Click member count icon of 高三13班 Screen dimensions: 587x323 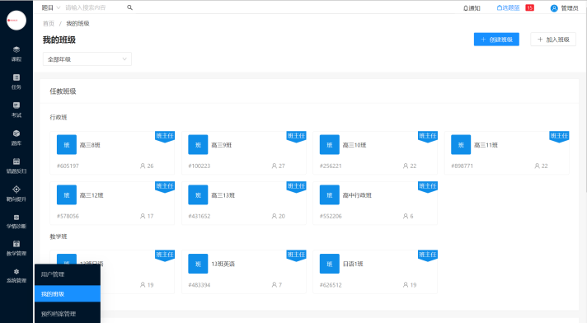[274, 216]
